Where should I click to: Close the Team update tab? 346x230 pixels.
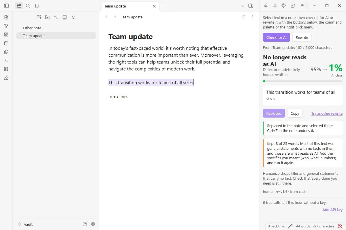[x=154, y=6]
